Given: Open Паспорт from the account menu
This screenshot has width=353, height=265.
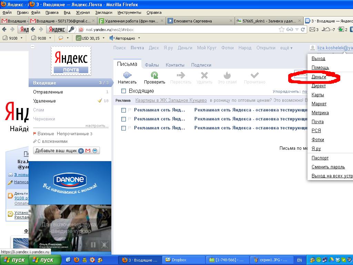Looking at the screenshot, I should pyautogui.click(x=320, y=158).
